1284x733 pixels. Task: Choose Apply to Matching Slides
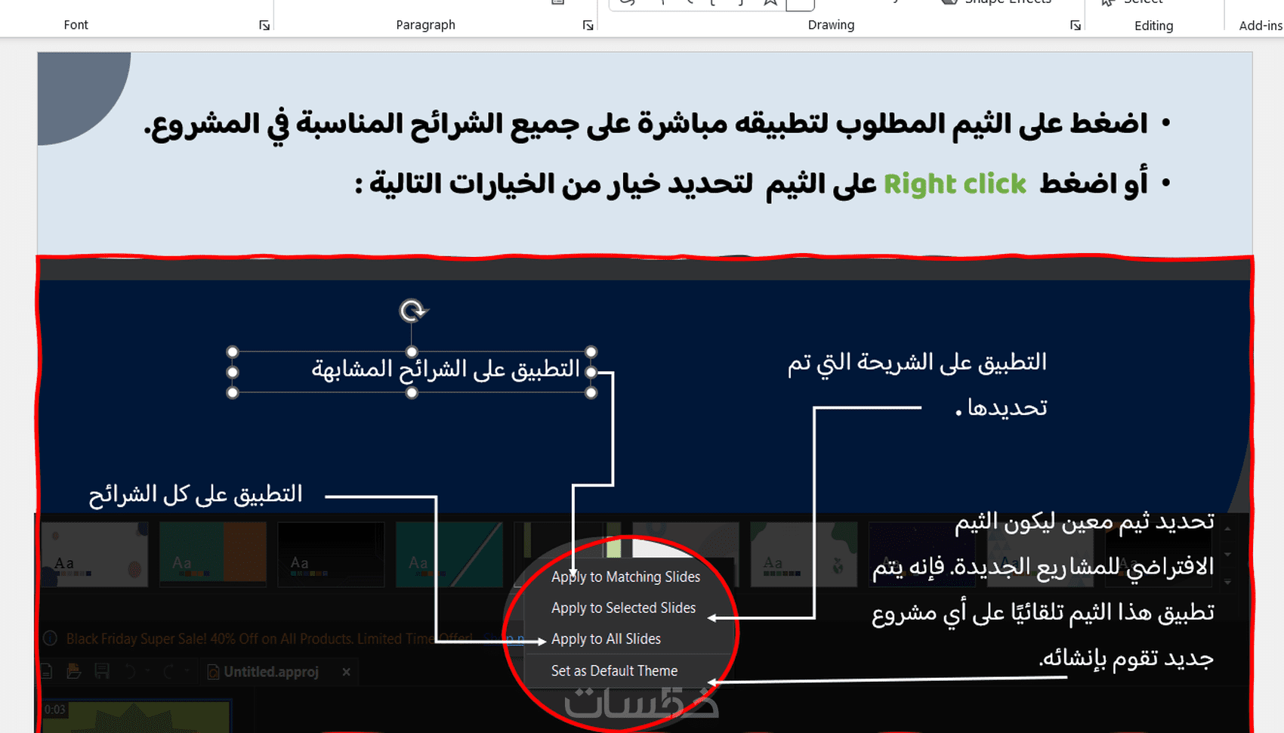coord(625,577)
